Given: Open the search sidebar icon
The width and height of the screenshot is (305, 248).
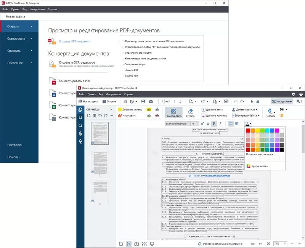Looking at the screenshot, I should [80, 126].
